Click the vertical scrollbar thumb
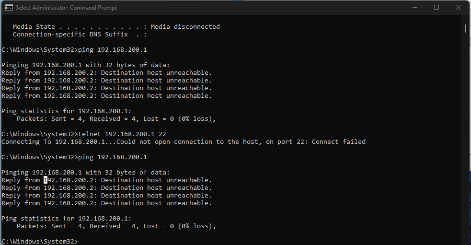The image size is (471, 245). (466, 28)
